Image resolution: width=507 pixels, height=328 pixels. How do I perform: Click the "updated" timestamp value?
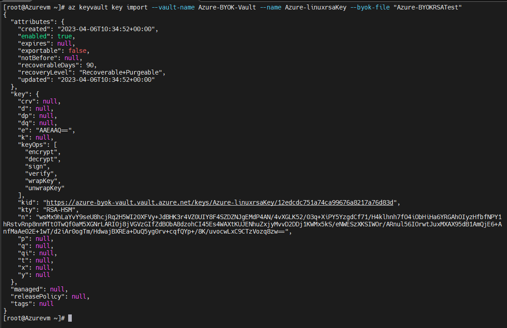(x=106, y=80)
